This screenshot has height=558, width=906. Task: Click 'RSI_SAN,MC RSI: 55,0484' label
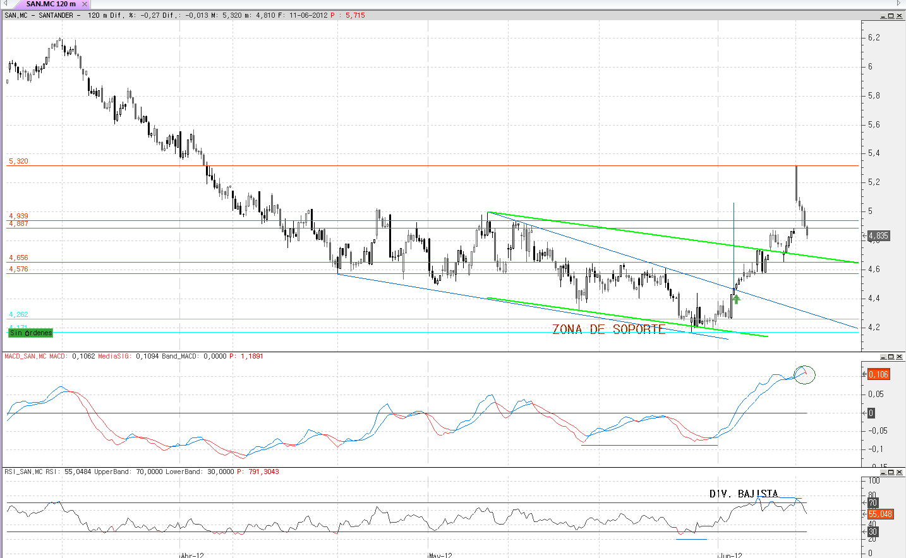tap(48, 472)
